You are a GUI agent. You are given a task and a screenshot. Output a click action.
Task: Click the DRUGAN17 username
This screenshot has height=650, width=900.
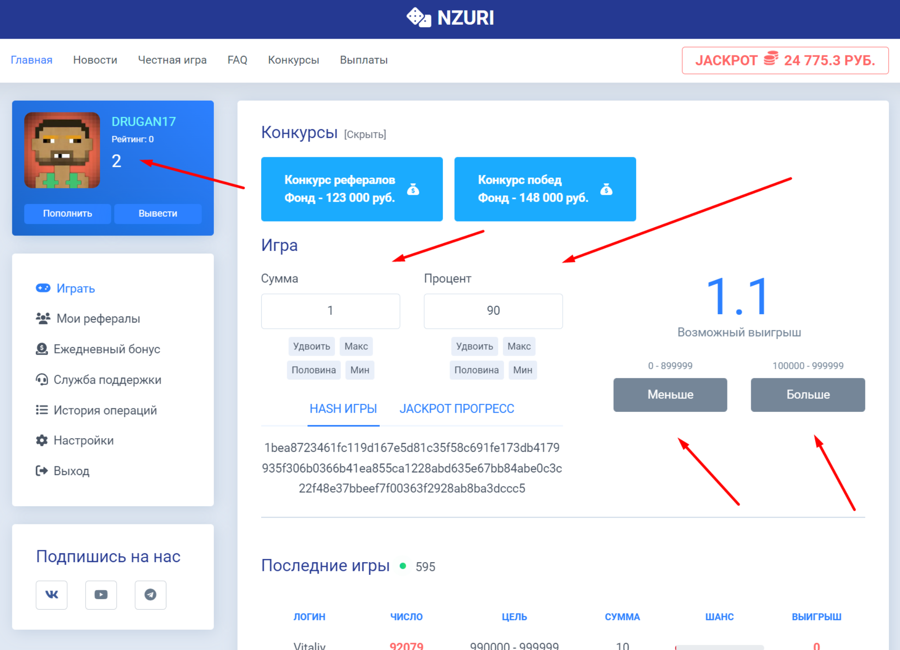click(x=144, y=121)
